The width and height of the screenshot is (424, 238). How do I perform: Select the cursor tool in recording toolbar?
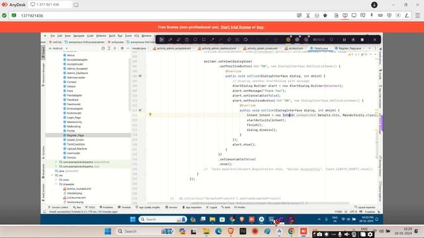point(162,40)
